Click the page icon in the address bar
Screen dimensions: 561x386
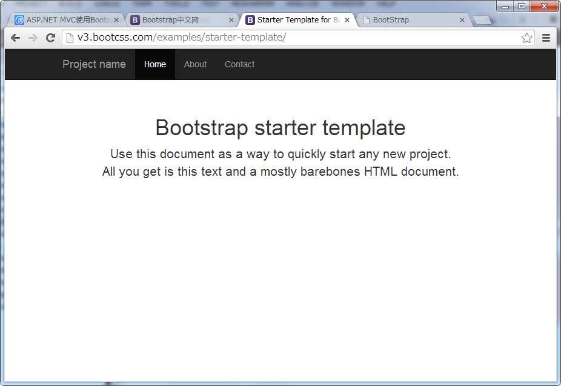tap(70, 38)
